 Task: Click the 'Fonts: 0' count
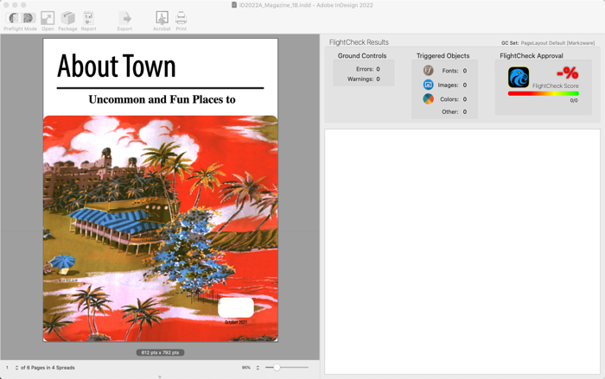(465, 71)
